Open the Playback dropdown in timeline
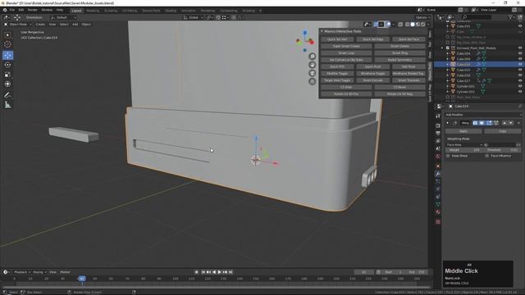The height and width of the screenshot is (295, 525). (x=22, y=272)
